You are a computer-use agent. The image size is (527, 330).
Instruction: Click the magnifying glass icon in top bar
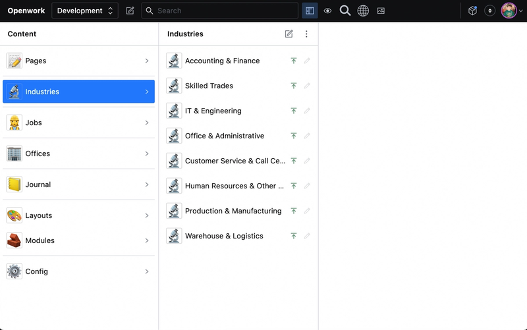(x=345, y=11)
